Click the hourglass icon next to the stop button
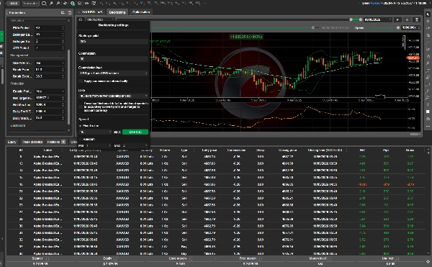Screen dimensions: 432x267 [417, 20]
